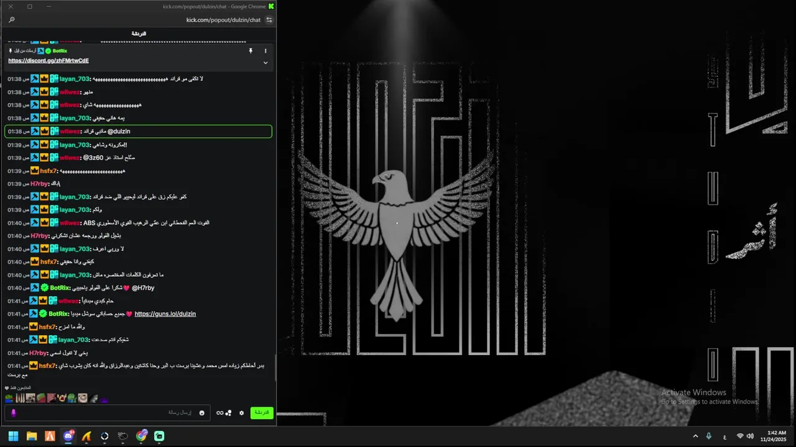The height and width of the screenshot is (447, 796).
Task: Open the guns.lol/dulzin link
Action: point(165,314)
